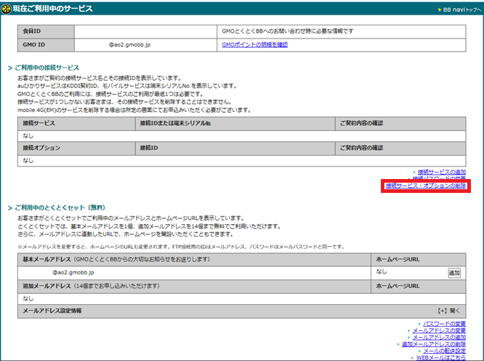Click the 現在ご利用中のサービス page title
The width and height of the screenshot is (484, 361).
pos(52,8)
